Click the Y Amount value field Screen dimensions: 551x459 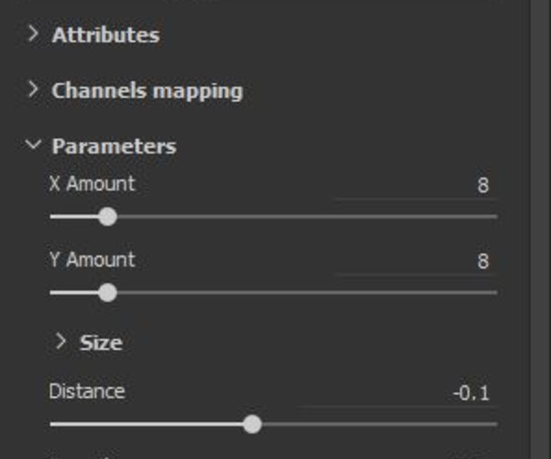click(413, 262)
